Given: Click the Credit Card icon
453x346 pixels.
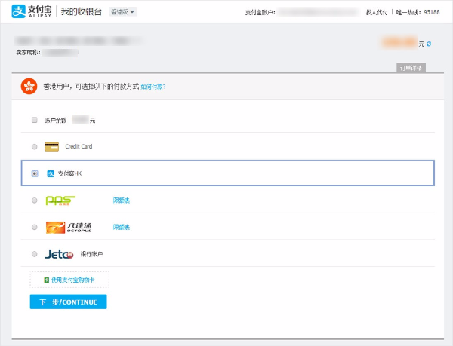Looking at the screenshot, I should pyautogui.click(x=52, y=146).
